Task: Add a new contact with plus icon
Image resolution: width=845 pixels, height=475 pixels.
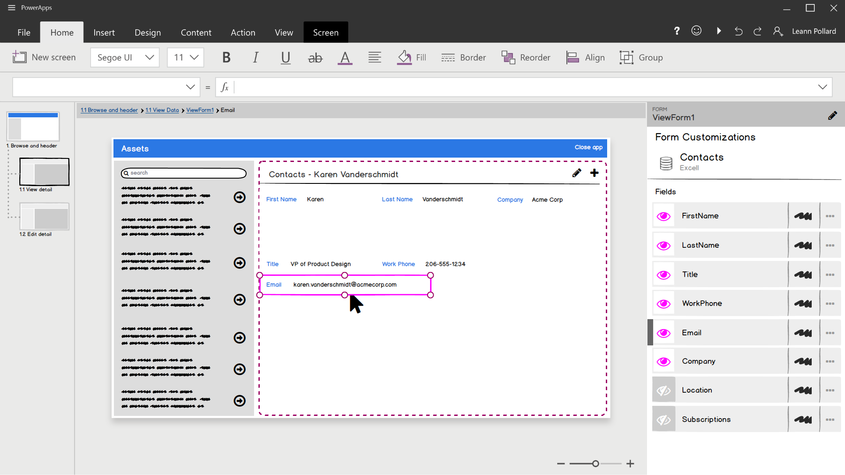Action: coord(594,173)
